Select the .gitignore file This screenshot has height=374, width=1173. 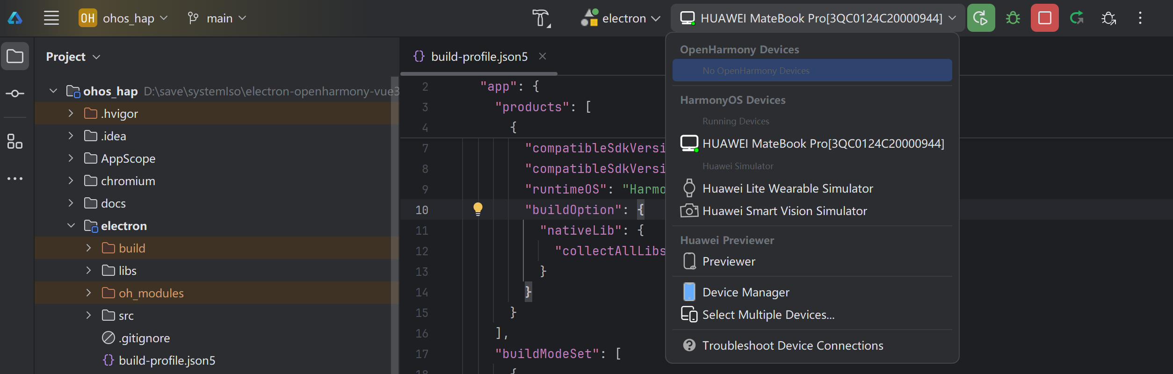pyautogui.click(x=136, y=338)
